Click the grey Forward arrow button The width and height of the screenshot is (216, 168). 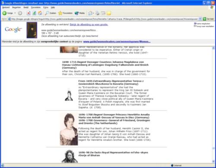pyautogui.click(x=20, y=13)
